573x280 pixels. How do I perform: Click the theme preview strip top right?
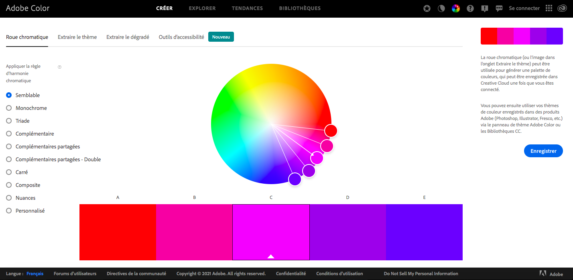(x=522, y=36)
